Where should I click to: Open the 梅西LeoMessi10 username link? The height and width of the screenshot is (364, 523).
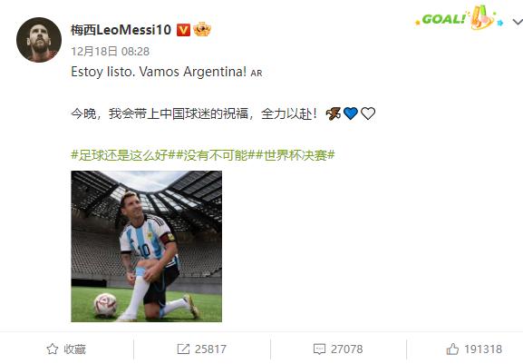(121, 30)
